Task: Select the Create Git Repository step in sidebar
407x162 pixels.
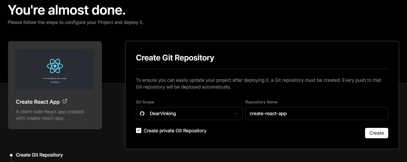Action: 39,155
